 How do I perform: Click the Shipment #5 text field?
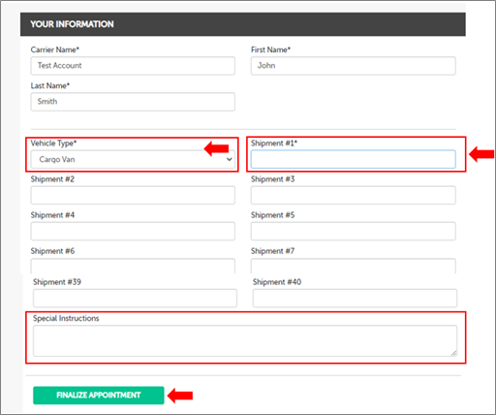tap(354, 231)
